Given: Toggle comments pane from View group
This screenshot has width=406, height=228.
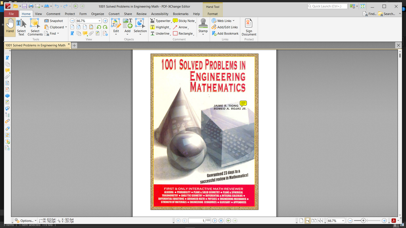Looking at the screenshot, I should click(85, 33).
